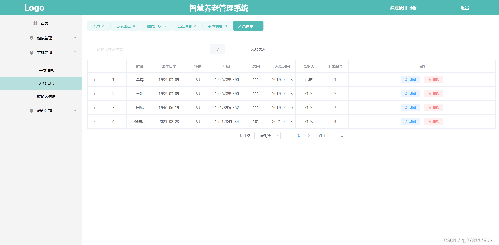499x245 pixels.
Task: Collapse the 基础管理 menu chevron
Action: [75, 52]
